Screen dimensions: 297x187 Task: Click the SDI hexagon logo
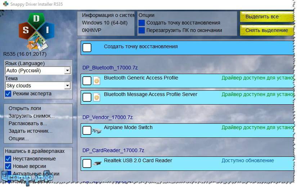[36, 32]
